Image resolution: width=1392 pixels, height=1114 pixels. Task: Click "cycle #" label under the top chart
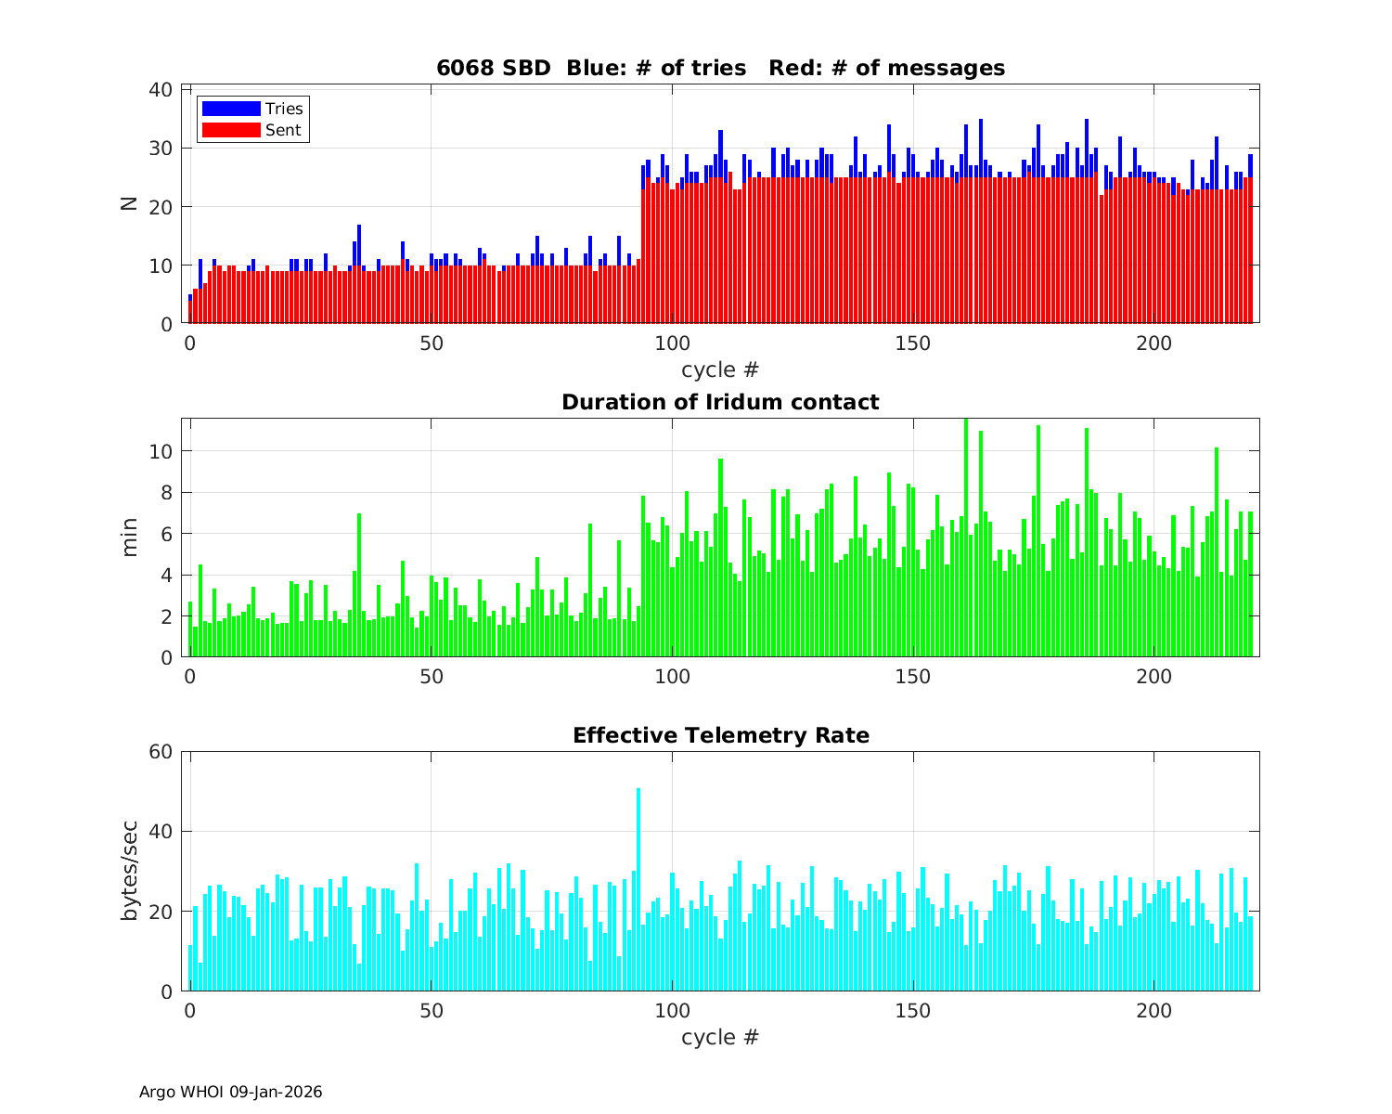pyautogui.click(x=720, y=369)
